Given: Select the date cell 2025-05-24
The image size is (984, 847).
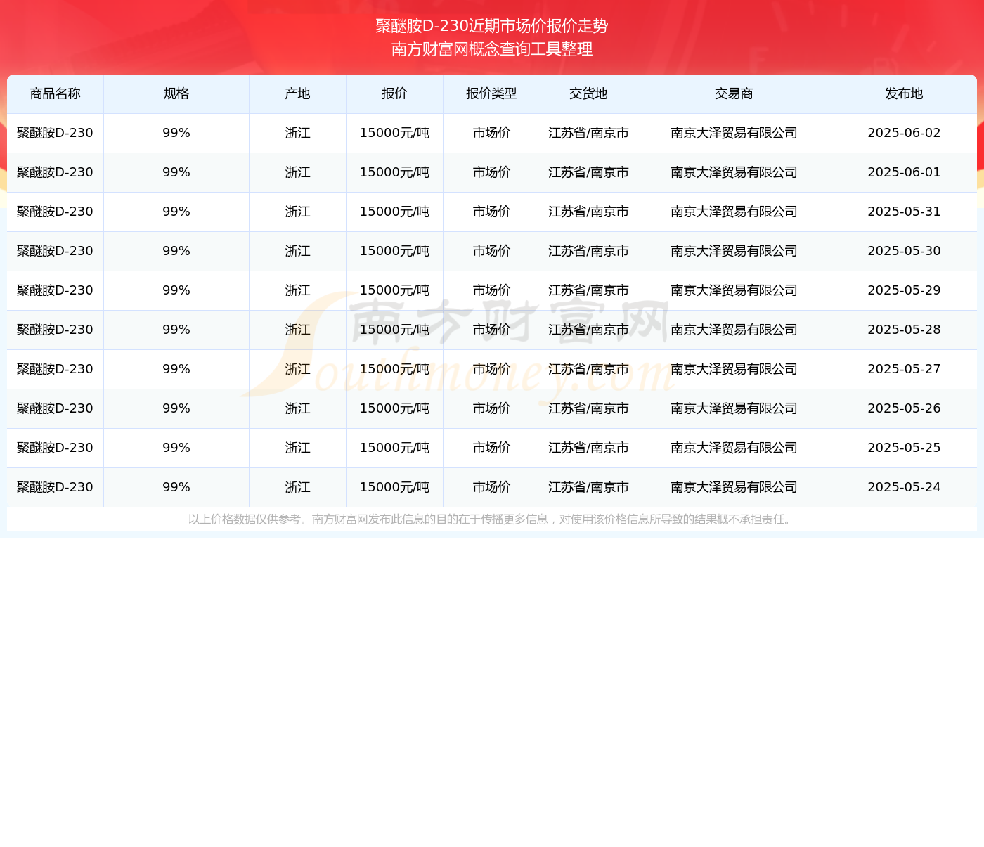Looking at the screenshot, I should click(904, 487).
